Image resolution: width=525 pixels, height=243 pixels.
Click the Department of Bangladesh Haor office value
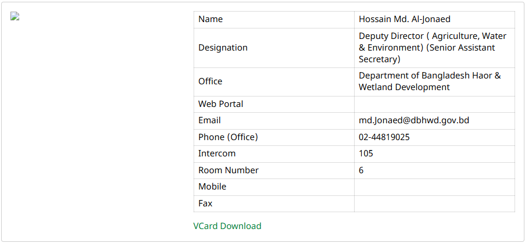click(430, 81)
